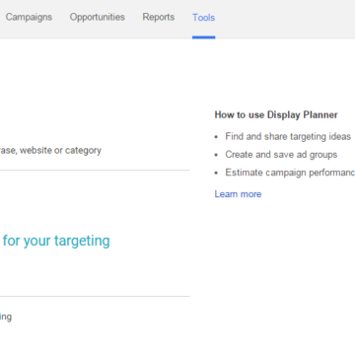The width and height of the screenshot is (355, 355).
Task: Open the Campaigns tab
Action: point(29,17)
